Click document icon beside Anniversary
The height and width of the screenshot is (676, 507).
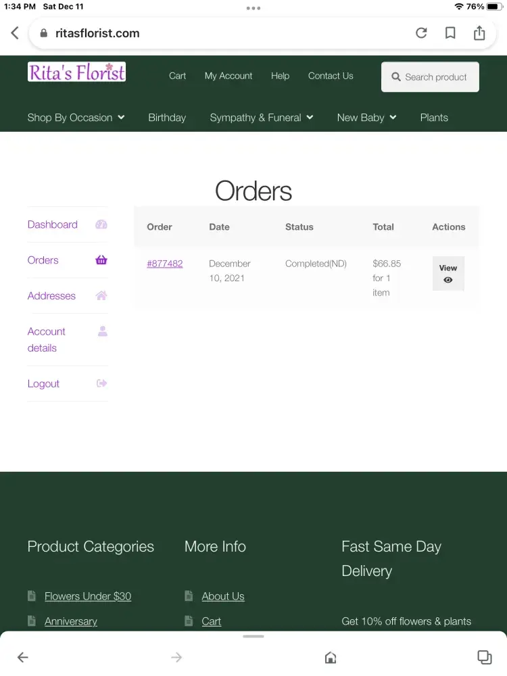[x=32, y=621]
